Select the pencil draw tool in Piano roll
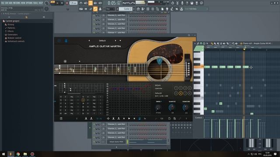 click(212, 44)
